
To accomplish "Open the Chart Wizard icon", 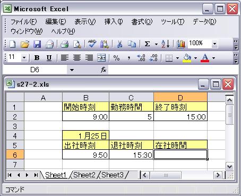I will pyautogui.click(x=181, y=44).
